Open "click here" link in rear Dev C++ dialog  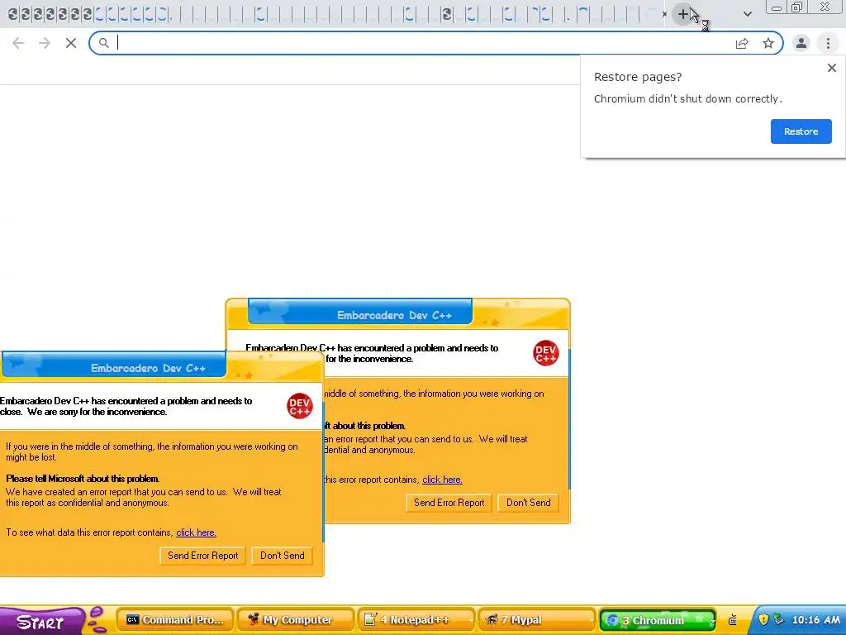coord(442,480)
